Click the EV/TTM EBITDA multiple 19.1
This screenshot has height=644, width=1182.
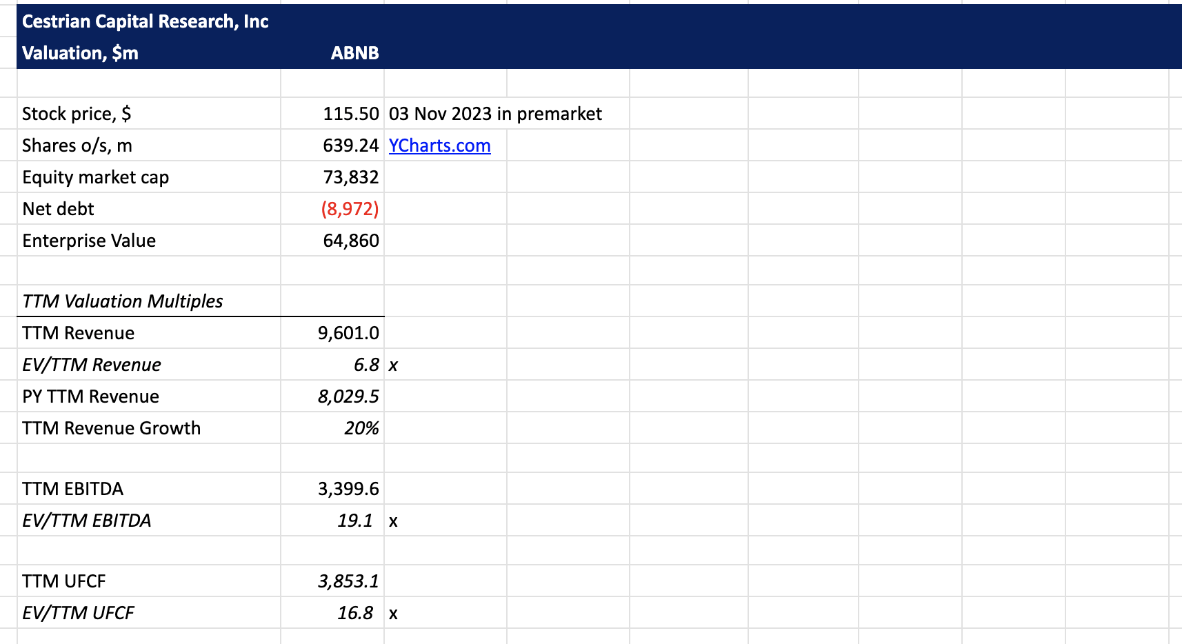tap(354, 521)
